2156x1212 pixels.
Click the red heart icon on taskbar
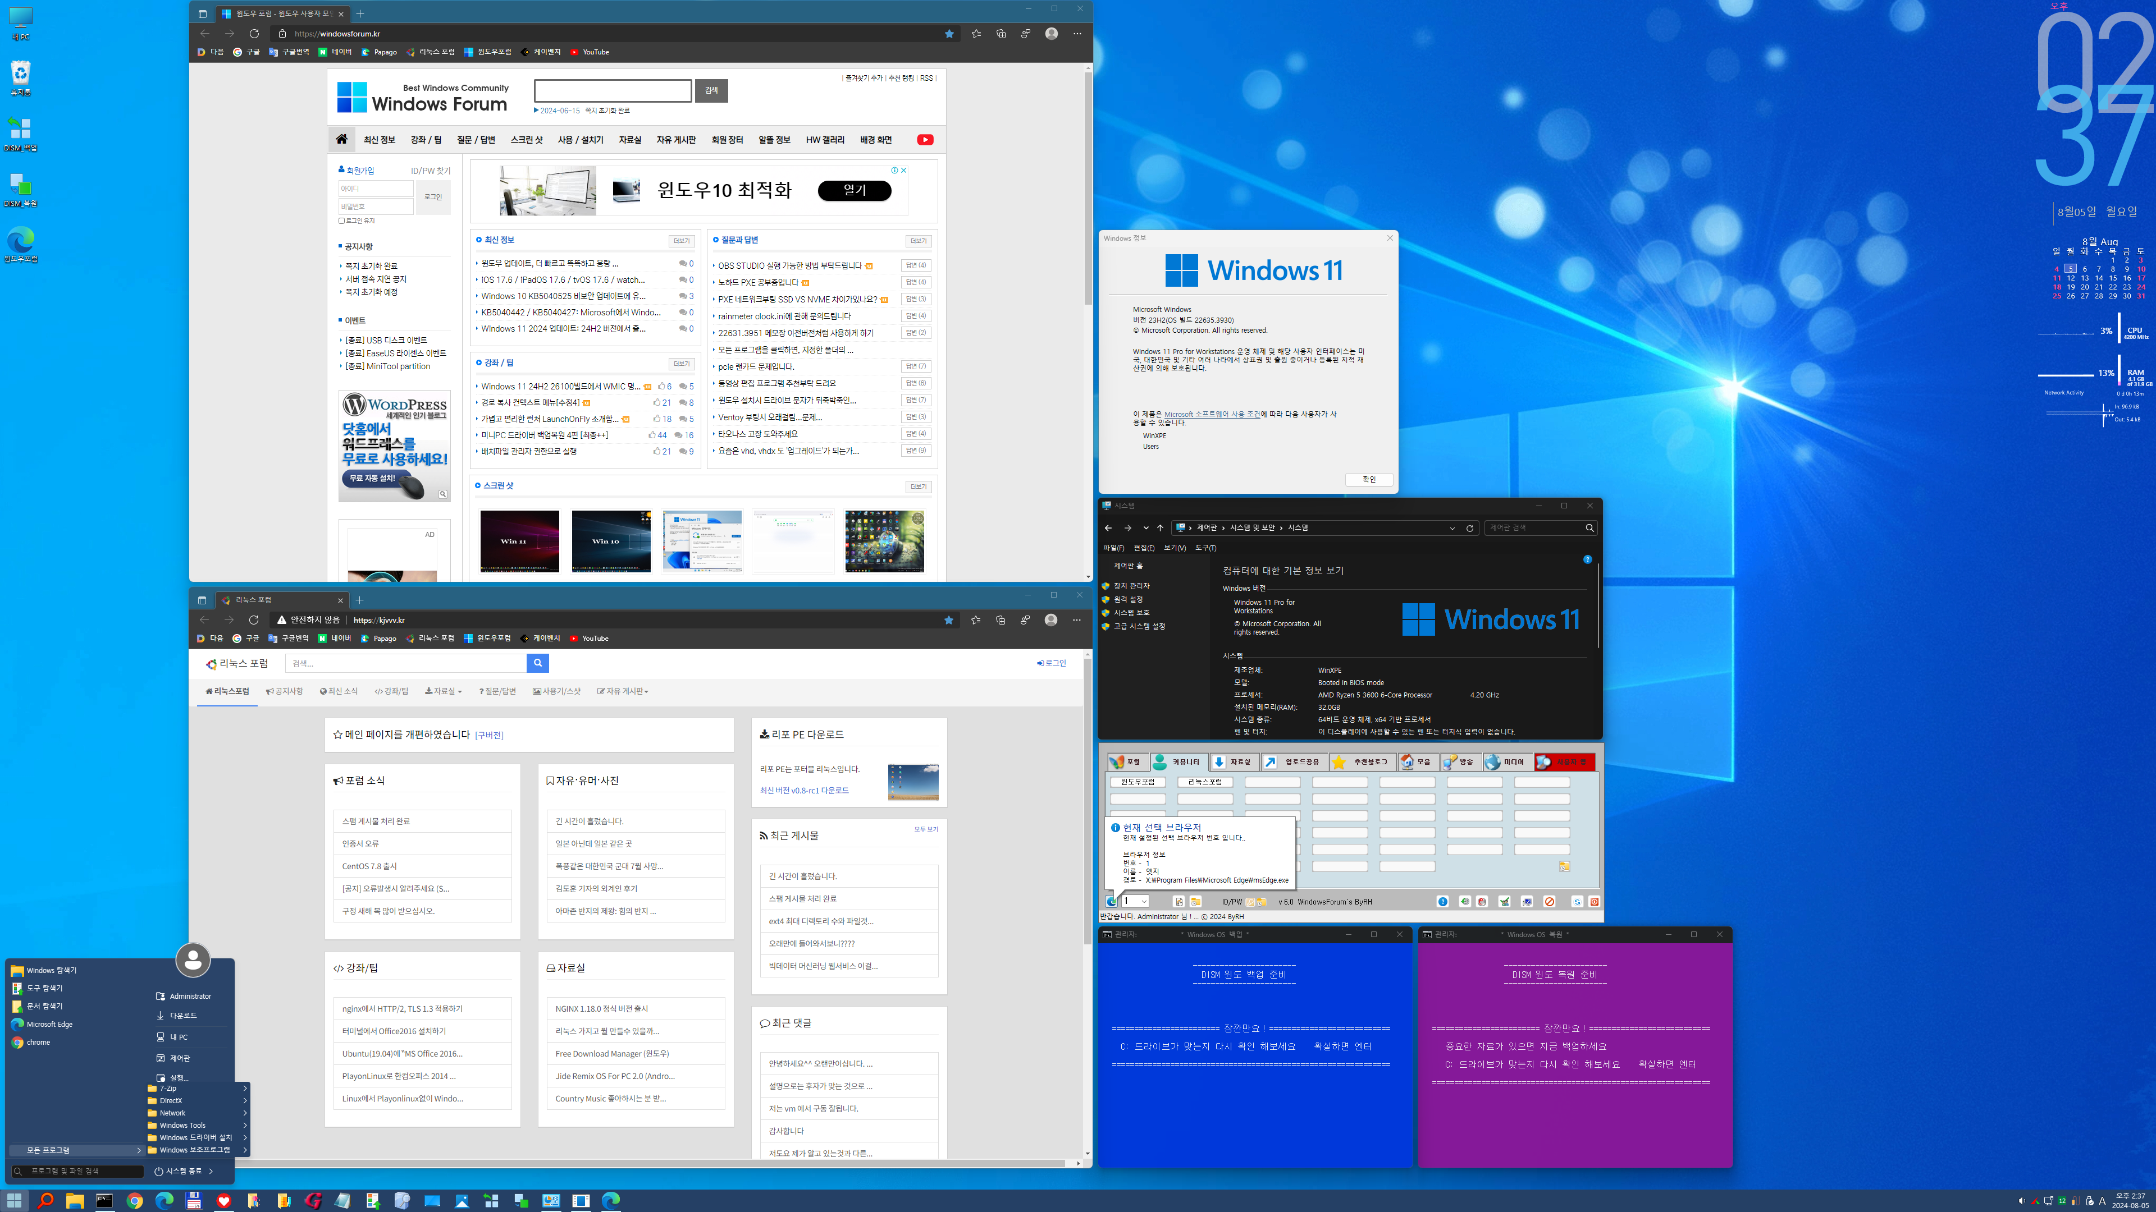tap(223, 1200)
